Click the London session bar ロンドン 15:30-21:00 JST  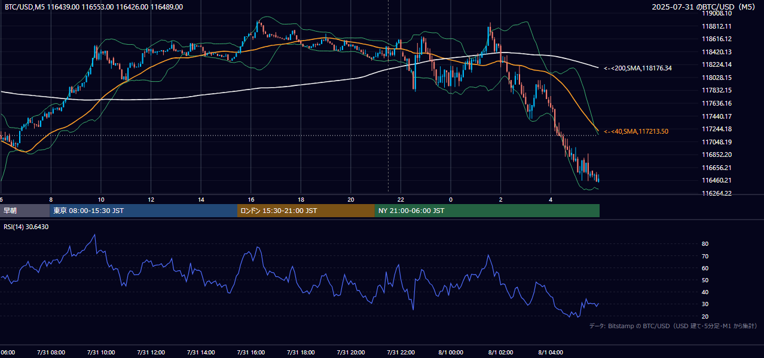click(306, 211)
